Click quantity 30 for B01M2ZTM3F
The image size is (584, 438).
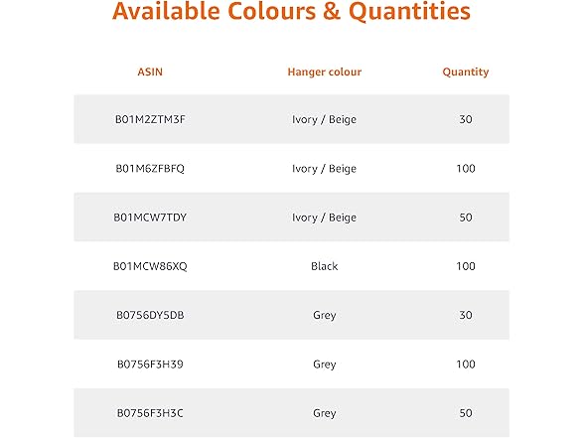pos(466,119)
